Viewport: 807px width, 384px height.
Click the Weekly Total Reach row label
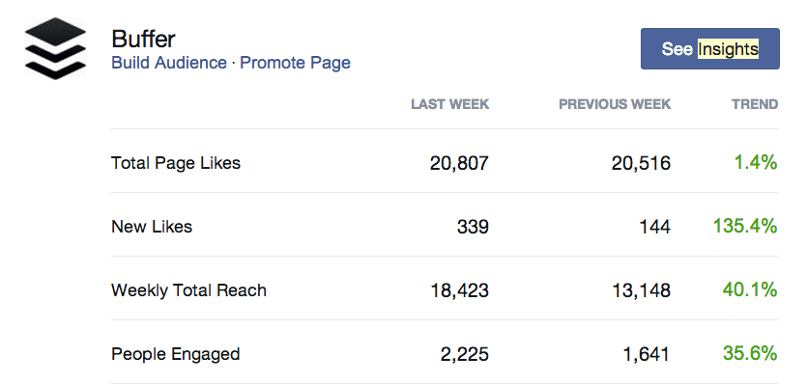(188, 290)
